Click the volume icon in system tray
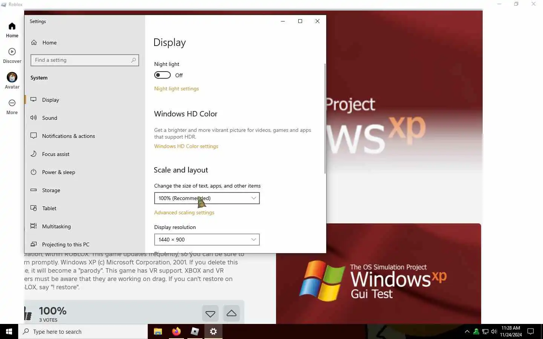This screenshot has height=339, width=543. click(x=494, y=331)
